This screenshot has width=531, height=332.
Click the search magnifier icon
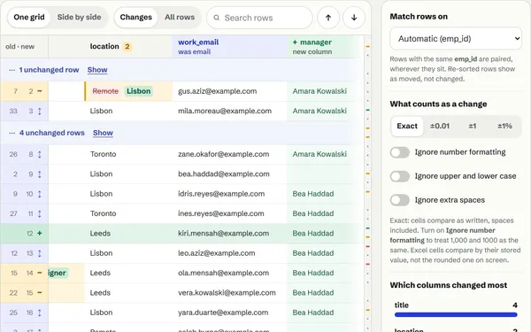(217, 18)
